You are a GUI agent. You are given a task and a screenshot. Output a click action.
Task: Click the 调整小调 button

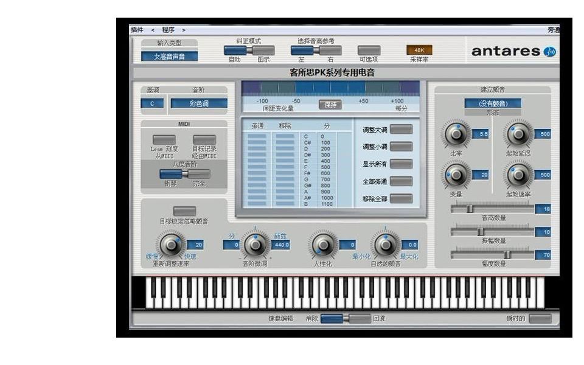(x=401, y=147)
